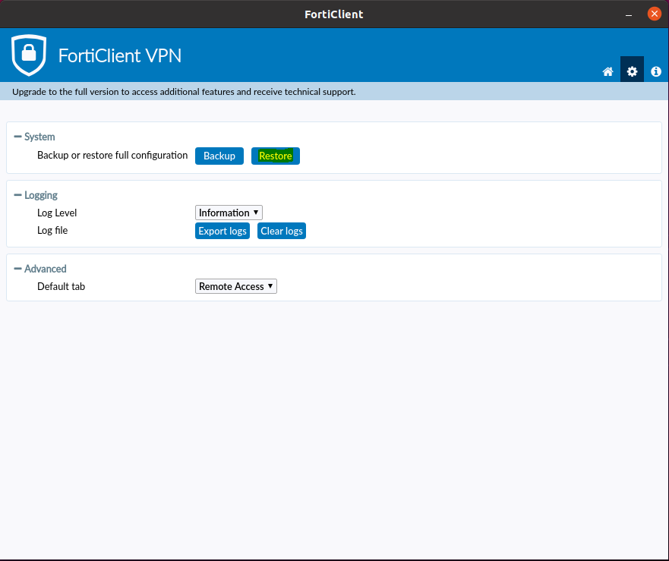Click the Restore button
The width and height of the screenshot is (669, 561).
point(276,156)
